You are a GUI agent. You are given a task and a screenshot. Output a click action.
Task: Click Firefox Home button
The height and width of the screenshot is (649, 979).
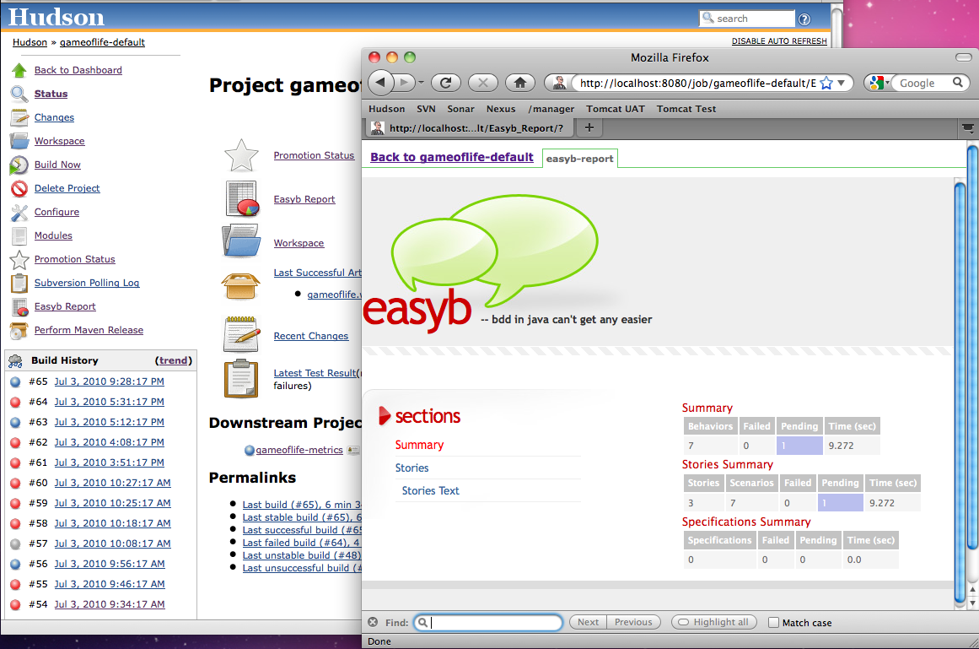(x=520, y=83)
